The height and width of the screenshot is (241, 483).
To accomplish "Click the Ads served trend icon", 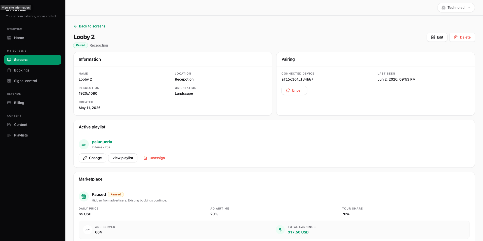I will tap(88, 230).
